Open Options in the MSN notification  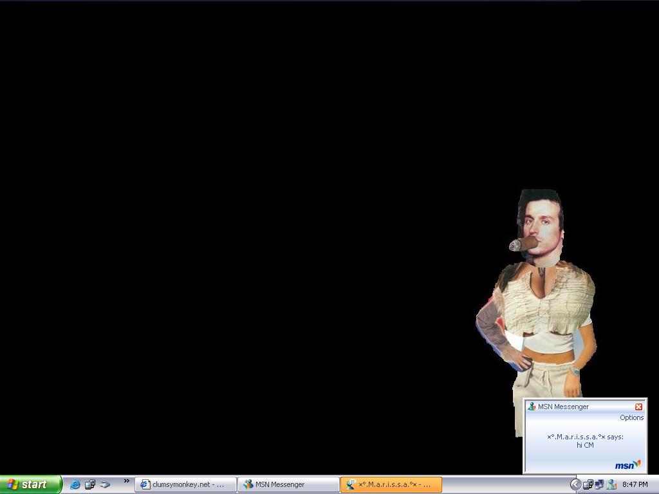(x=631, y=417)
